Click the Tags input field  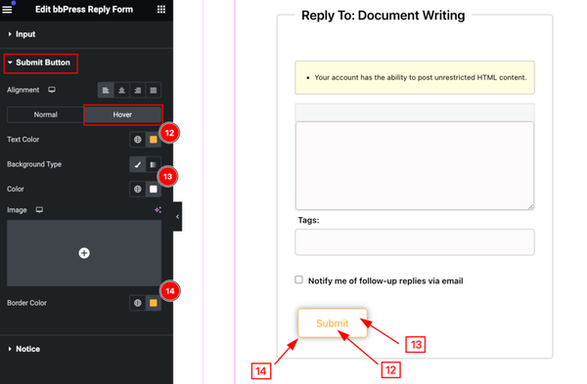tap(415, 242)
